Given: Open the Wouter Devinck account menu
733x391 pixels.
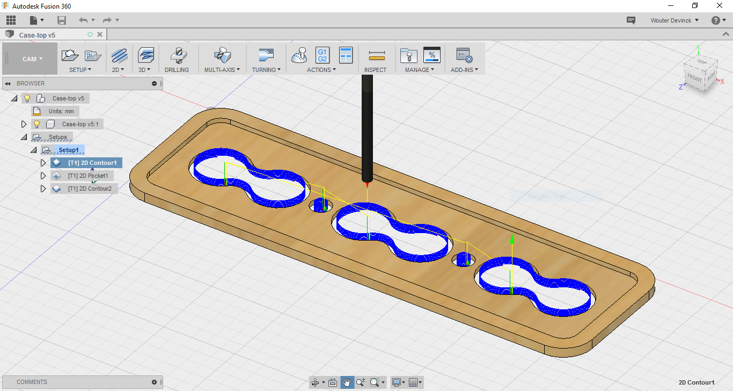Looking at the screenshot, I should 675,20.
